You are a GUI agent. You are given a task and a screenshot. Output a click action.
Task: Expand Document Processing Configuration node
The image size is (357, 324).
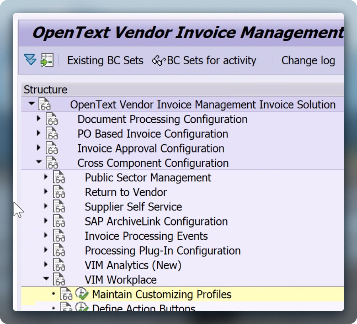[39, 118]
